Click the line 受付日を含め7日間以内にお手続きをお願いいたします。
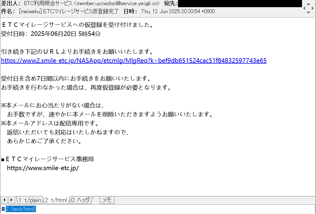This screenshot has height=214, width=316. coord(76,78)
